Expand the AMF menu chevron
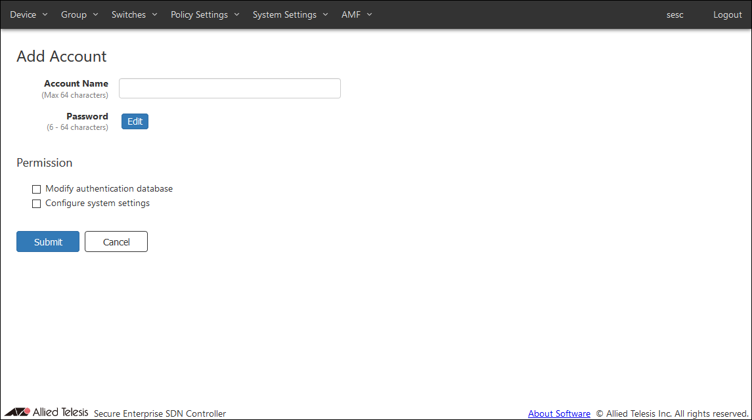The height and width of the screenshot is (420, 752). pos(369,14)
